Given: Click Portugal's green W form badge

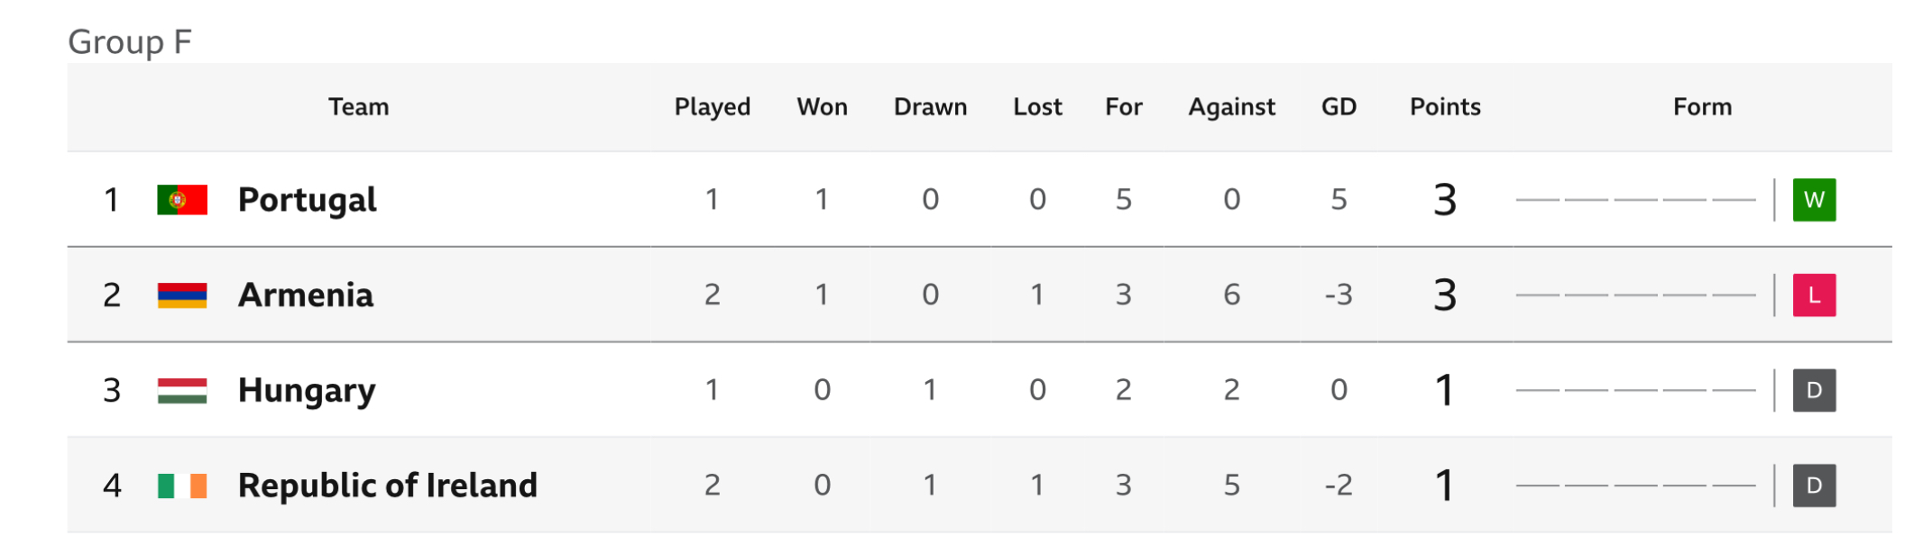Looking at the screenshot, I should click(x=1814, y=200).
